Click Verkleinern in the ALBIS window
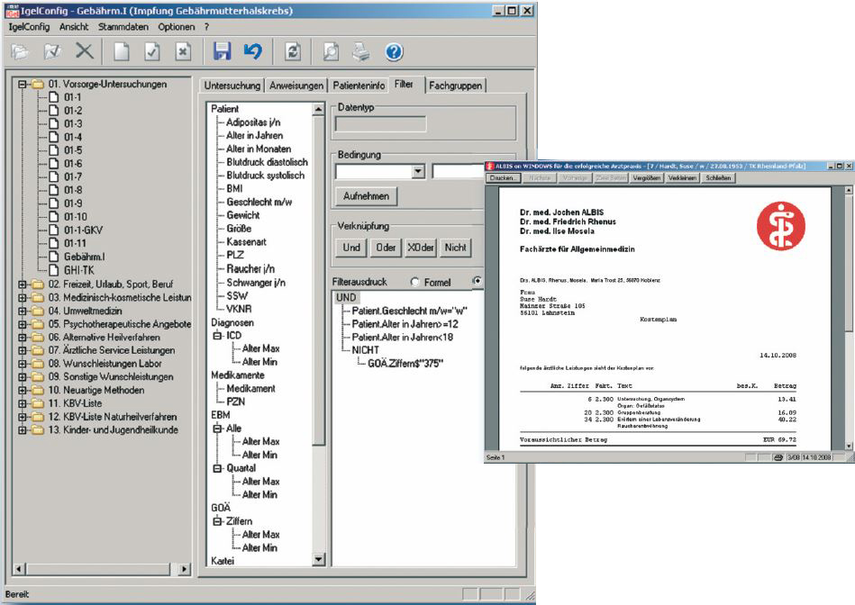The width and height of the screenshot is (855, 605). 682,178
